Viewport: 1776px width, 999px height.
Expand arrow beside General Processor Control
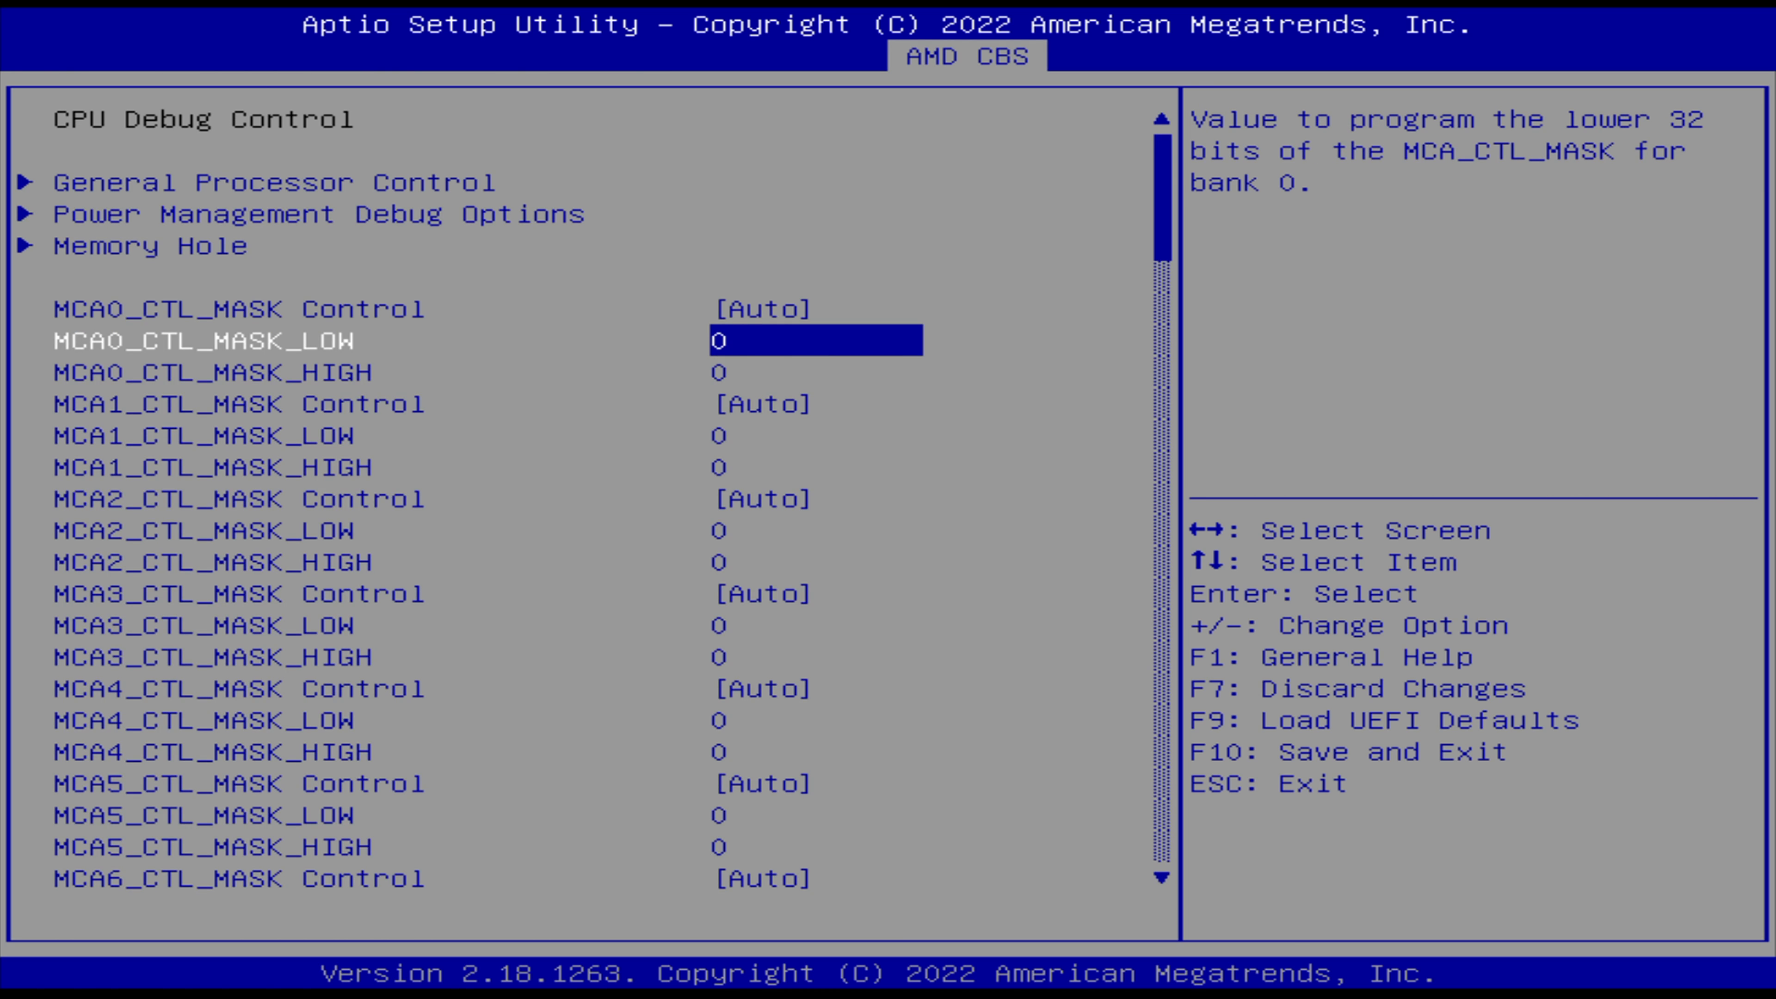25,182
